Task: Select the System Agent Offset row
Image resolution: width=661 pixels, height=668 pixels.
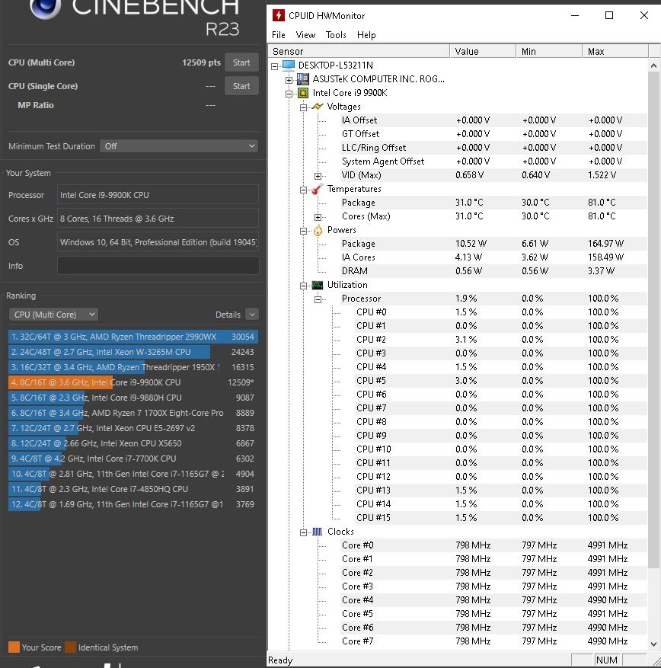Action: click(x=493, y=161)
